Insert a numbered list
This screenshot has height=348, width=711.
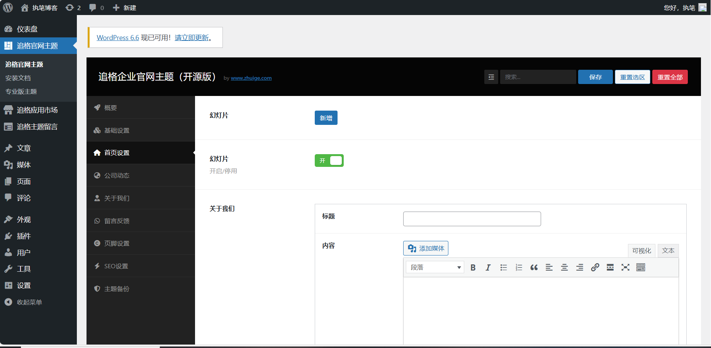[x=519, y=267]
